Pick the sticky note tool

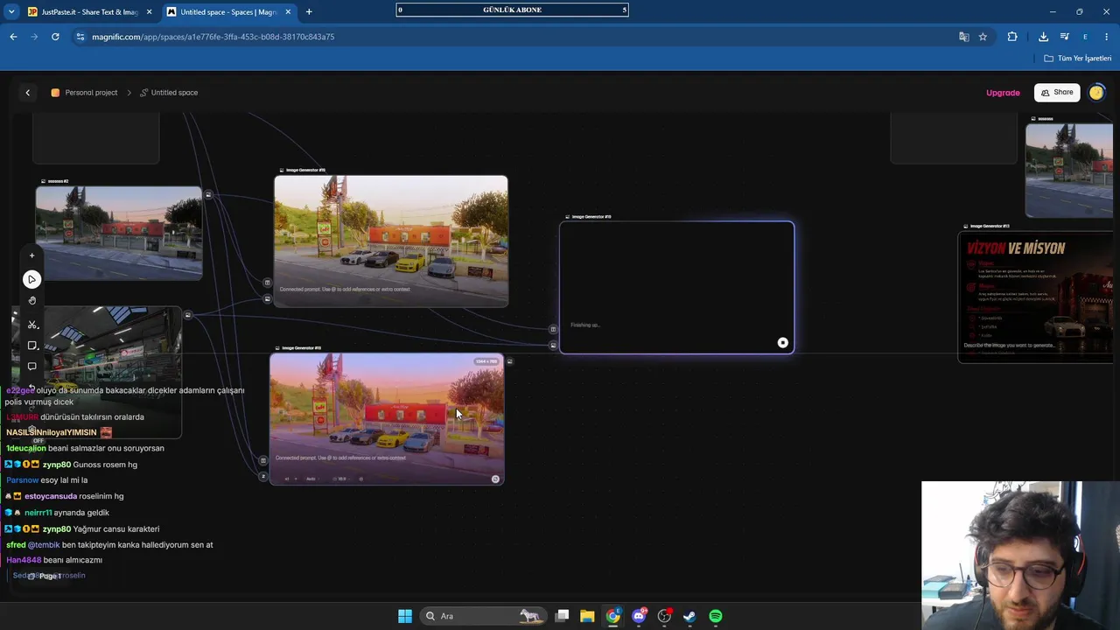(31, 346)
